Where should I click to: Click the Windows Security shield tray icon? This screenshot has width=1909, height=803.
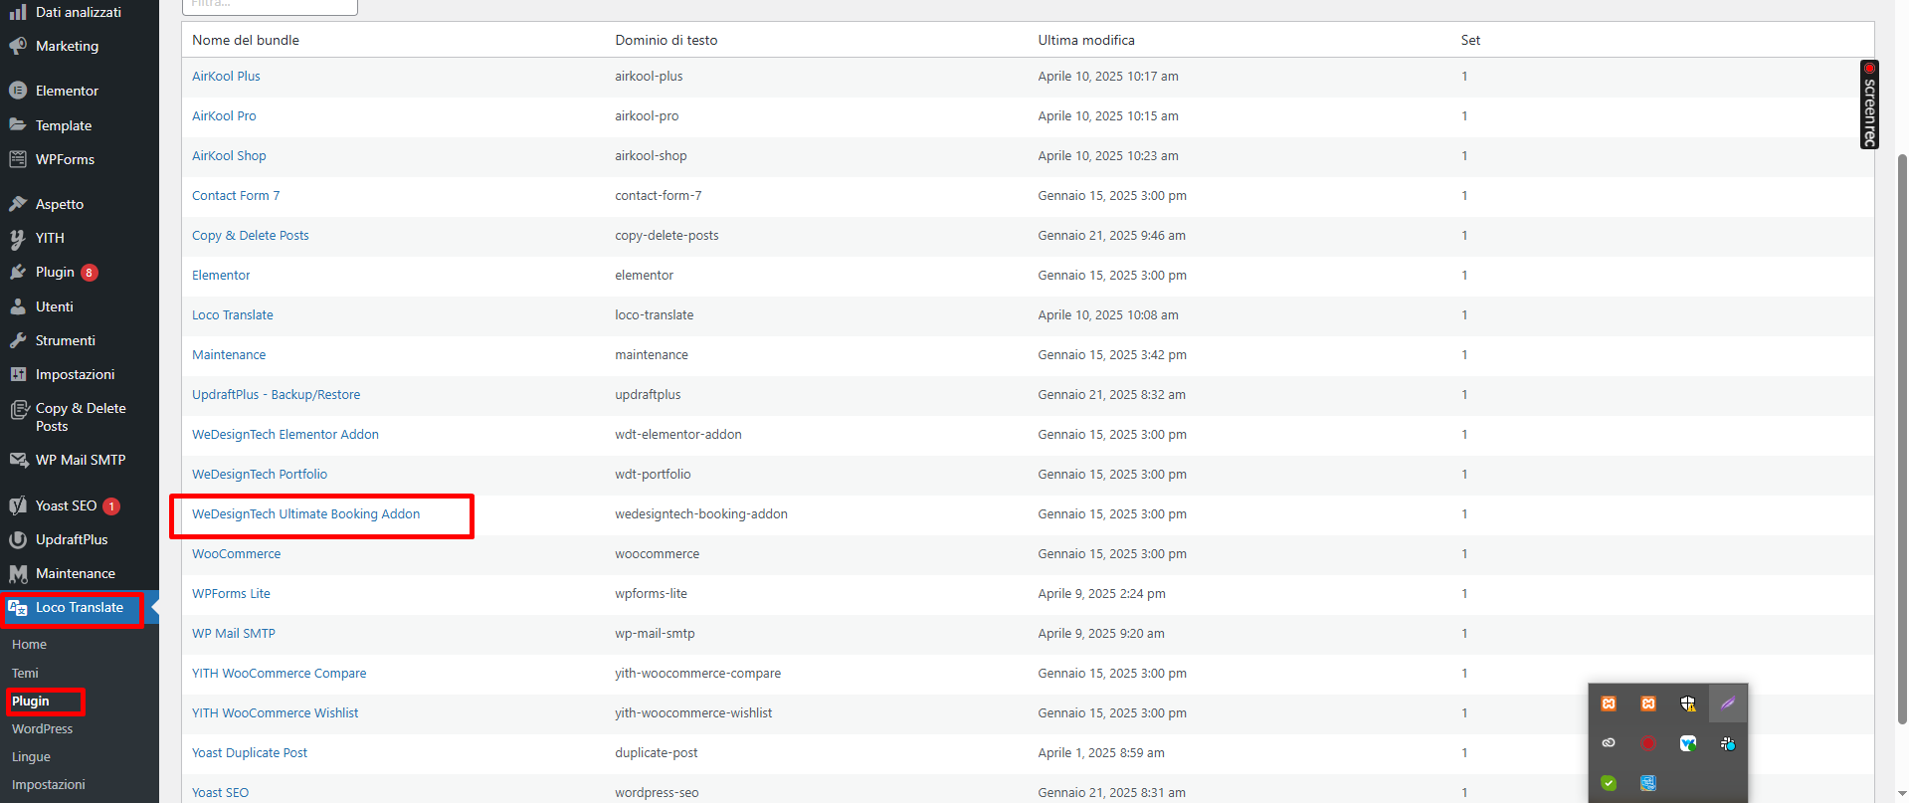pos(1688,703)
